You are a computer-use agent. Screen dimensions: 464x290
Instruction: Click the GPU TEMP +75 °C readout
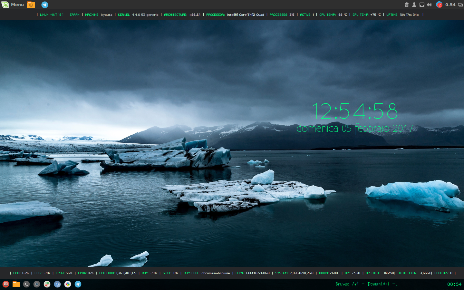click(367, 15)
